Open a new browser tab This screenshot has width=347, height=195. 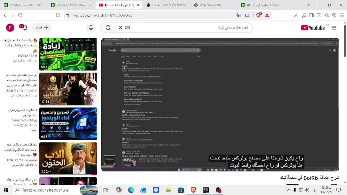pyautogui.click(x=290, y=5)
